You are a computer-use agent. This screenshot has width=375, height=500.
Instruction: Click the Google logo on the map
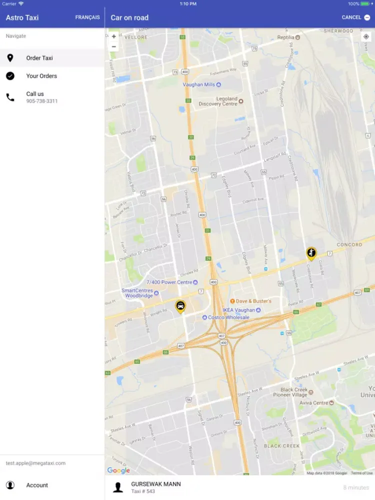point(118,470)
